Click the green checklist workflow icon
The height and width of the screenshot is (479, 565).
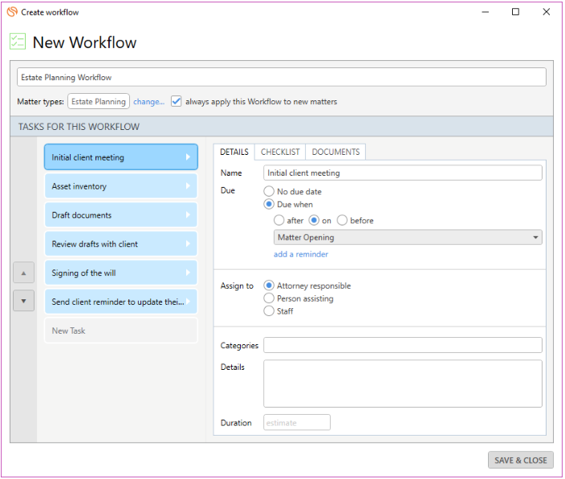(x=18, y=42)
